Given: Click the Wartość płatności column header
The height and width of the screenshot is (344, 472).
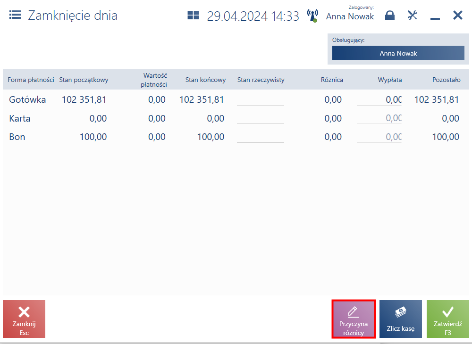Looking at the screenshot, I should [154, 80].
